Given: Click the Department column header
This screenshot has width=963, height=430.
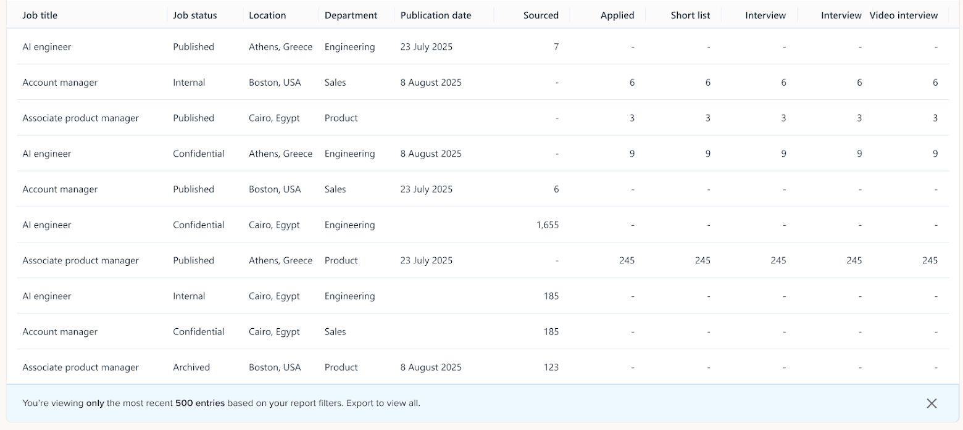Looking at the screenshot, I should pos(351,15).
